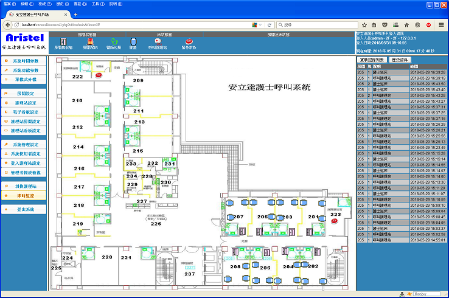The image size is (449, 298).
Task: Open 電子看板設定 in the sidebar
Action: (x=24, y=112)
